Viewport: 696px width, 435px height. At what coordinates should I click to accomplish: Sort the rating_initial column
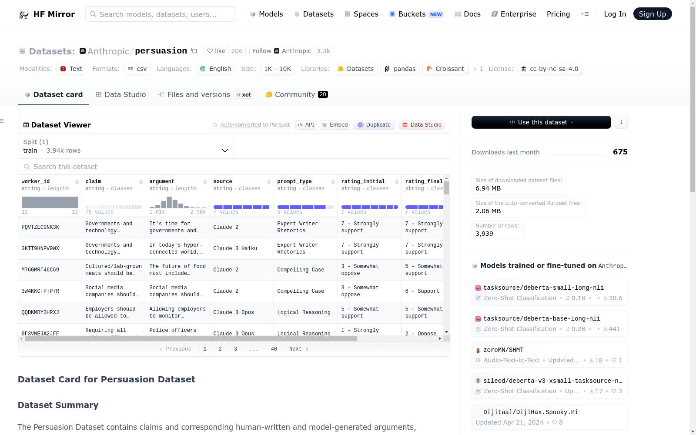pyautogui.click(x=397, y=182)
